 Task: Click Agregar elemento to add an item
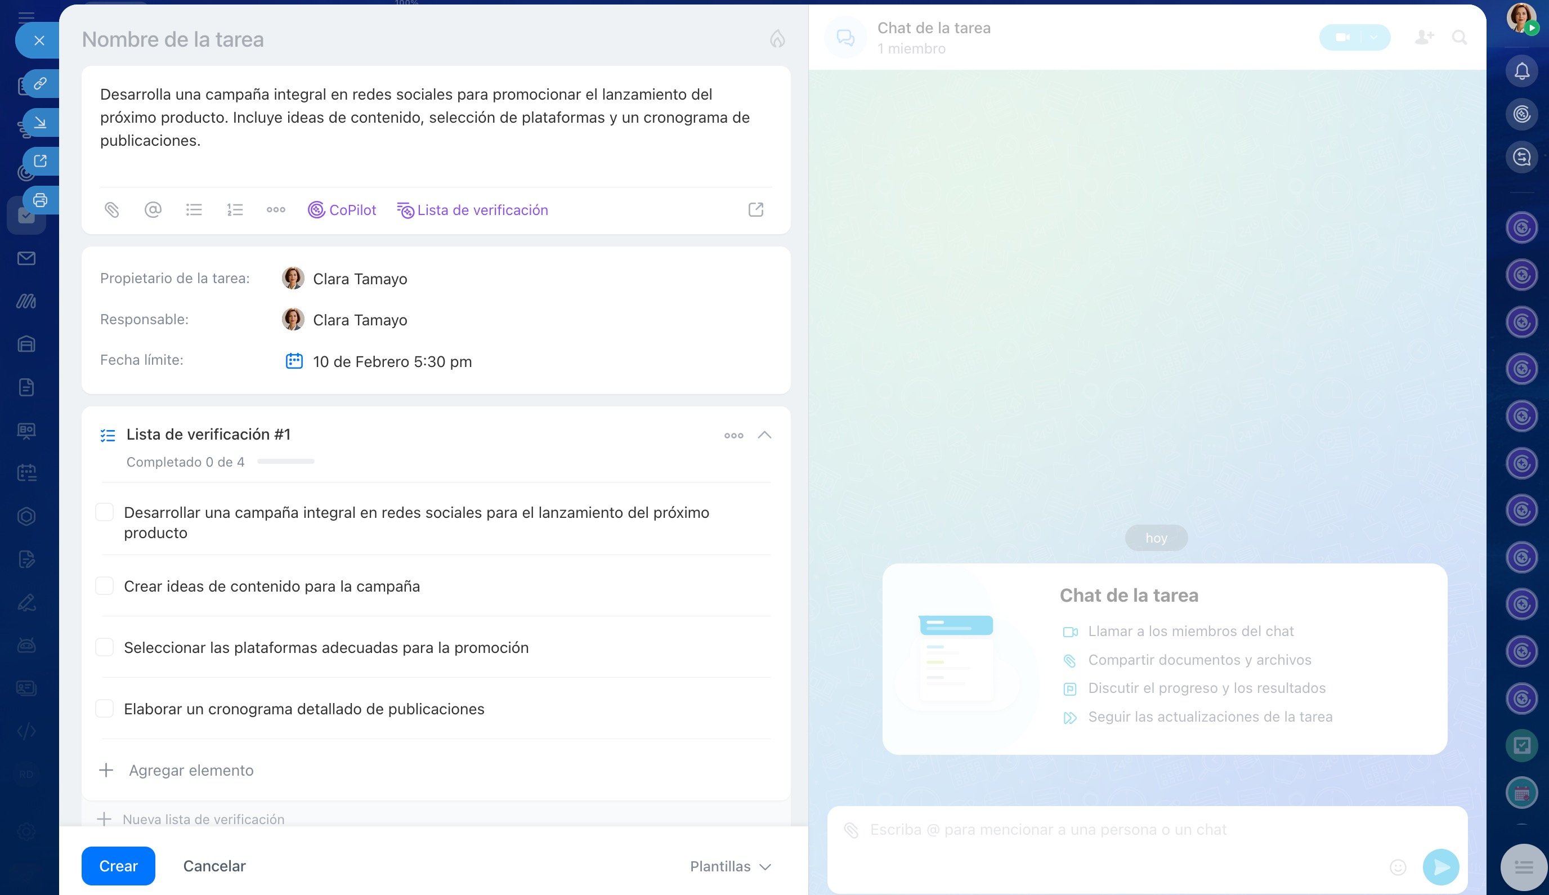click(x=191, y=770)
